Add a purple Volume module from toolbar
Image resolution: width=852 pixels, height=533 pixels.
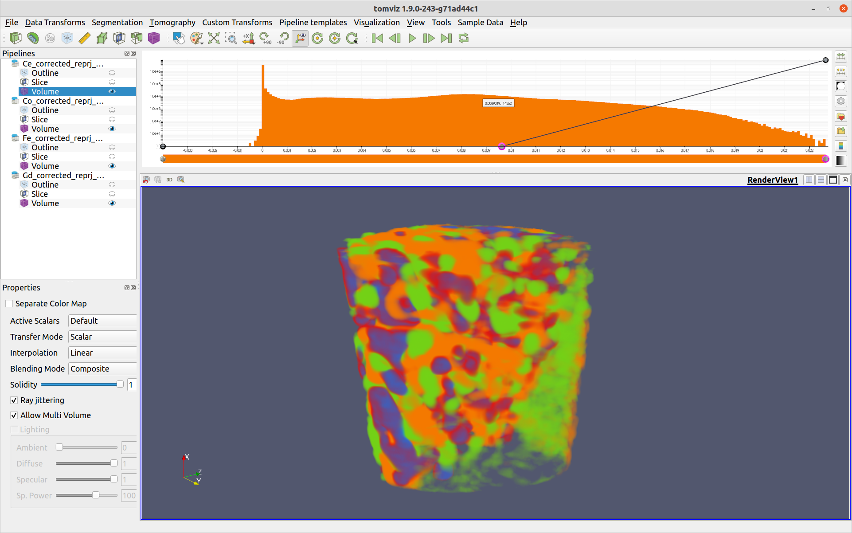pos(153,39)
